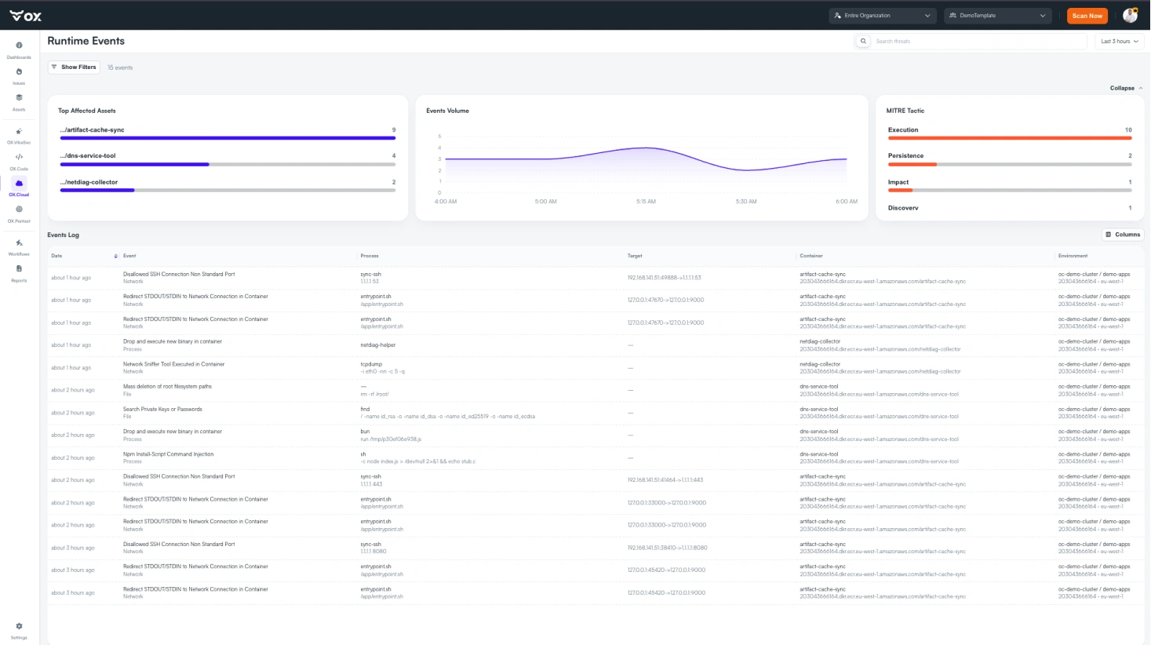
Task: Filter by the Persistence MITRE tactic
Action: pyautogui.click(x=1010, y=159)
